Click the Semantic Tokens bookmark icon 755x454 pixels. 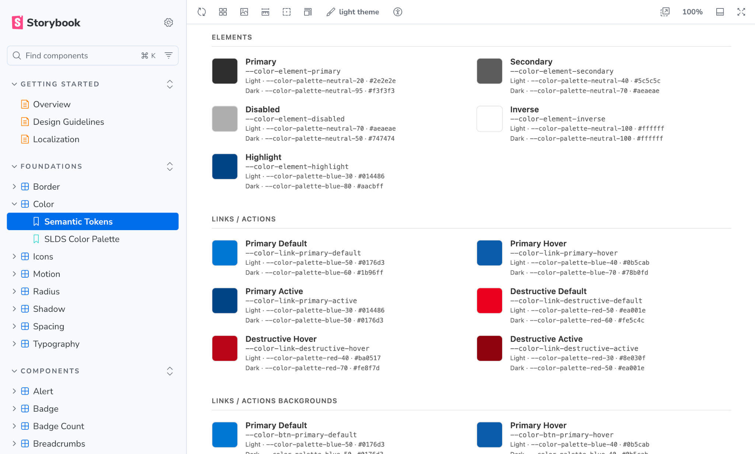tap(36, 221)
